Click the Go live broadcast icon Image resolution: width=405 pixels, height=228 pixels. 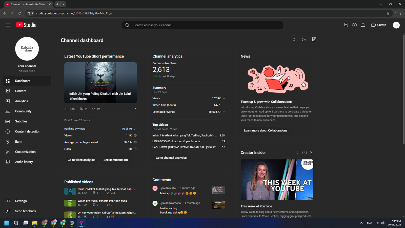point(304,39)
